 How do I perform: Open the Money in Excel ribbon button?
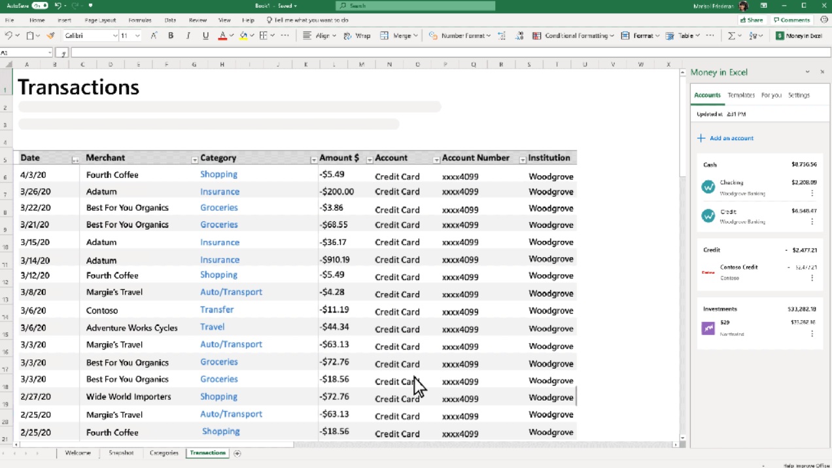(799, 35)
